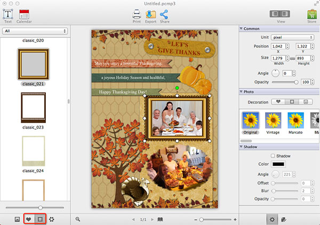Open the Calendar tool
The image size is (320, 225).
coord(24,15)
